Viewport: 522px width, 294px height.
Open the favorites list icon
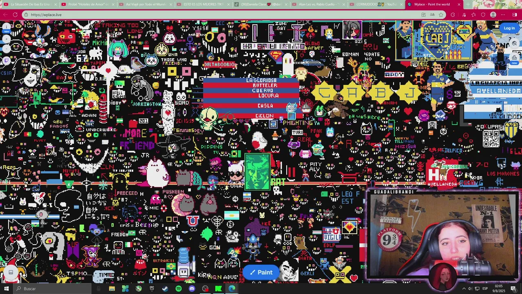[x=473, y=15]
